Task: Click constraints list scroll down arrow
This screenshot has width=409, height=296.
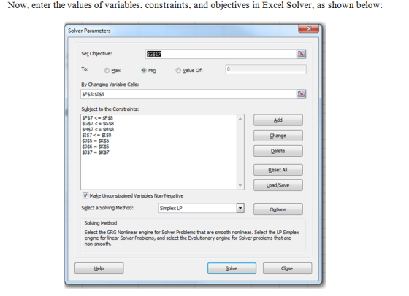Action: 240,185
